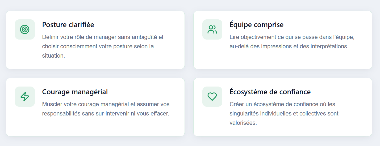Click empty space at bottom of Courage managérial card
The image size is (380, 146).
coord(95,127)
